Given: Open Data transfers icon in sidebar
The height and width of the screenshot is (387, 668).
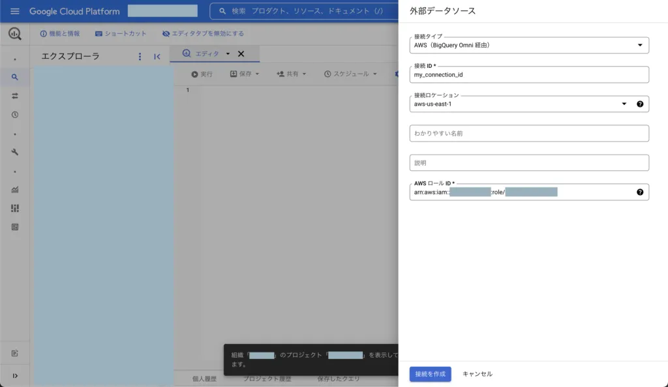Looking at the screenshot, I should coord(15,96).
